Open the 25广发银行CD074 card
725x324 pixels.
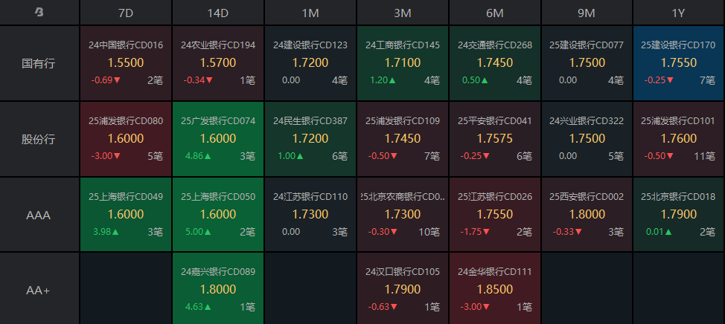point(218,139)
